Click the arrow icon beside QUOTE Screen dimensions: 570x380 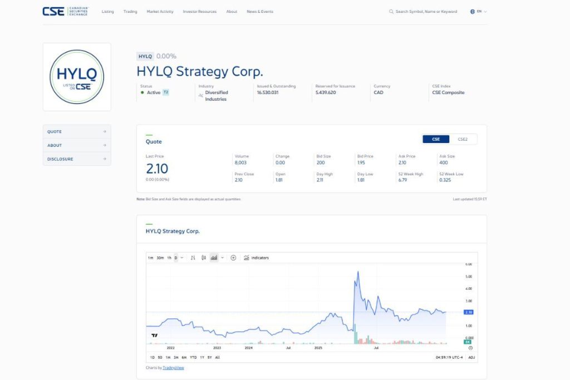105,131
